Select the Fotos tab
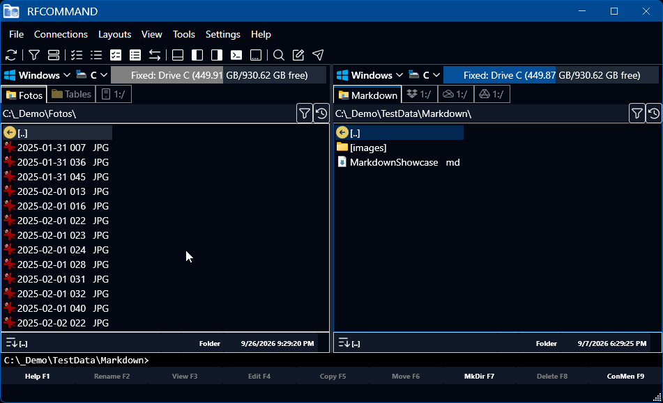663x403 pixels. click(x=24, y=95)
